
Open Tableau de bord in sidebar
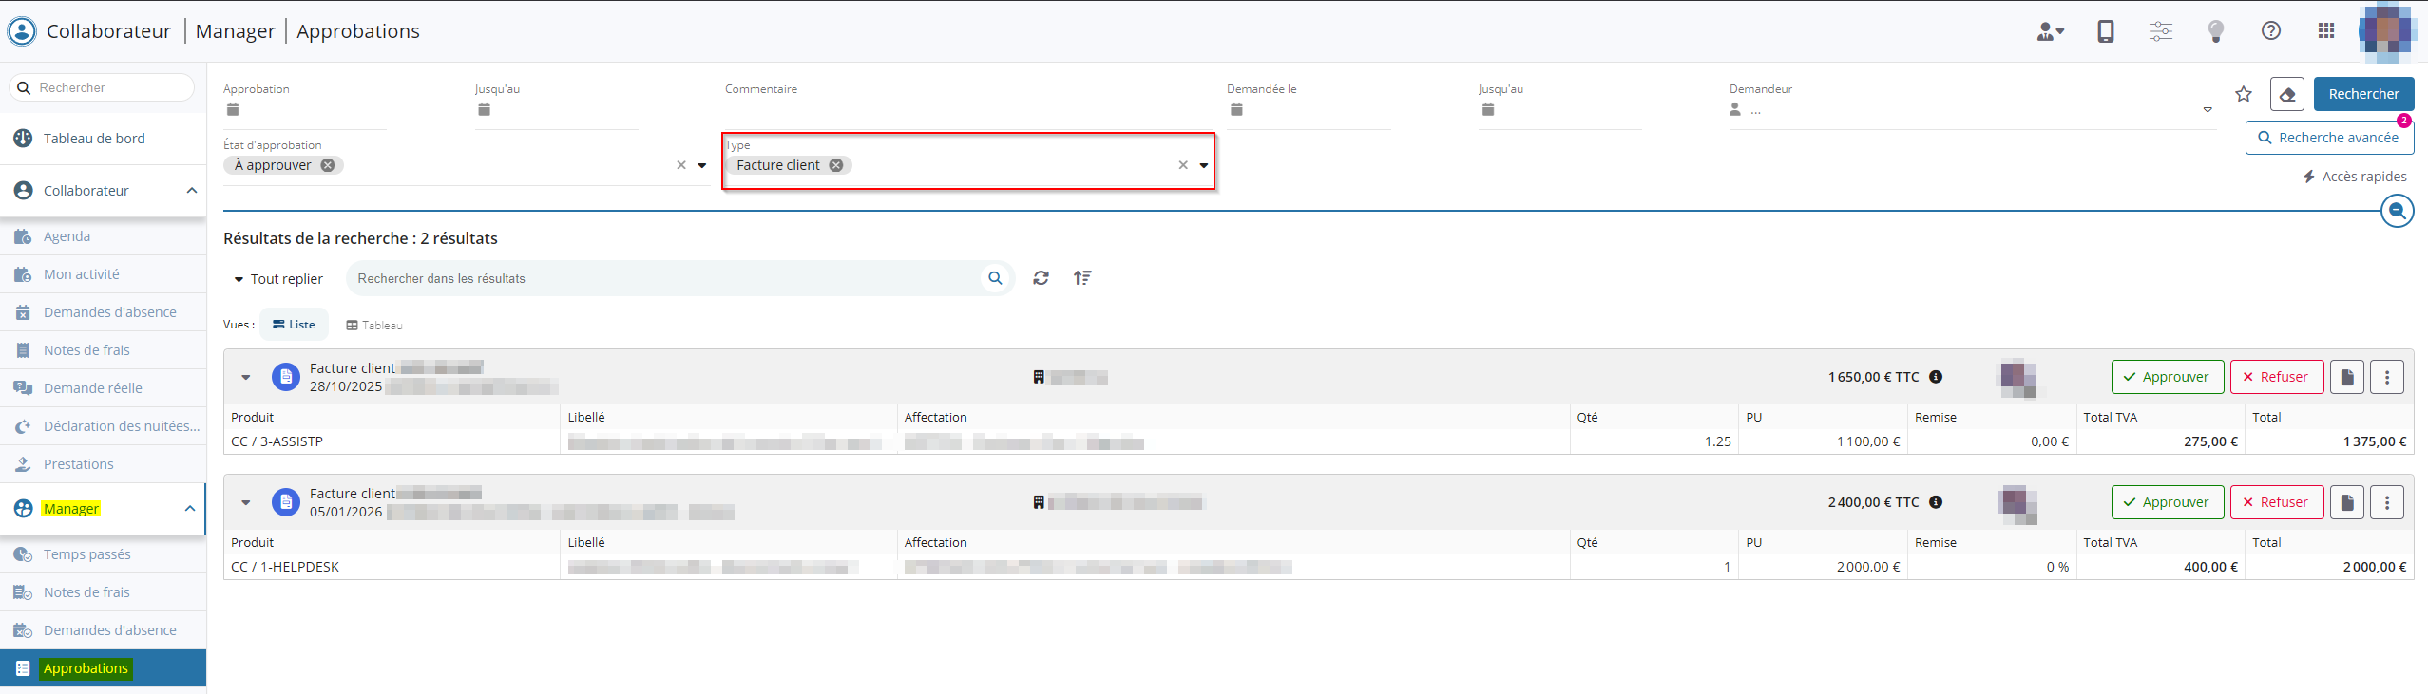coord(94,139)
